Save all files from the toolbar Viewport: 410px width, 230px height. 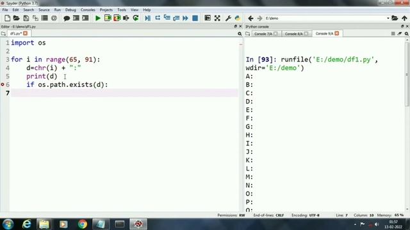35,18
